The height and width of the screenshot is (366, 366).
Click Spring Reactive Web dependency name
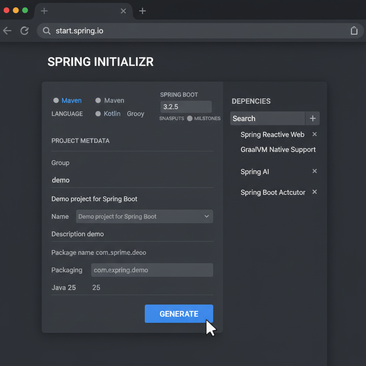(x=272, y=135)
